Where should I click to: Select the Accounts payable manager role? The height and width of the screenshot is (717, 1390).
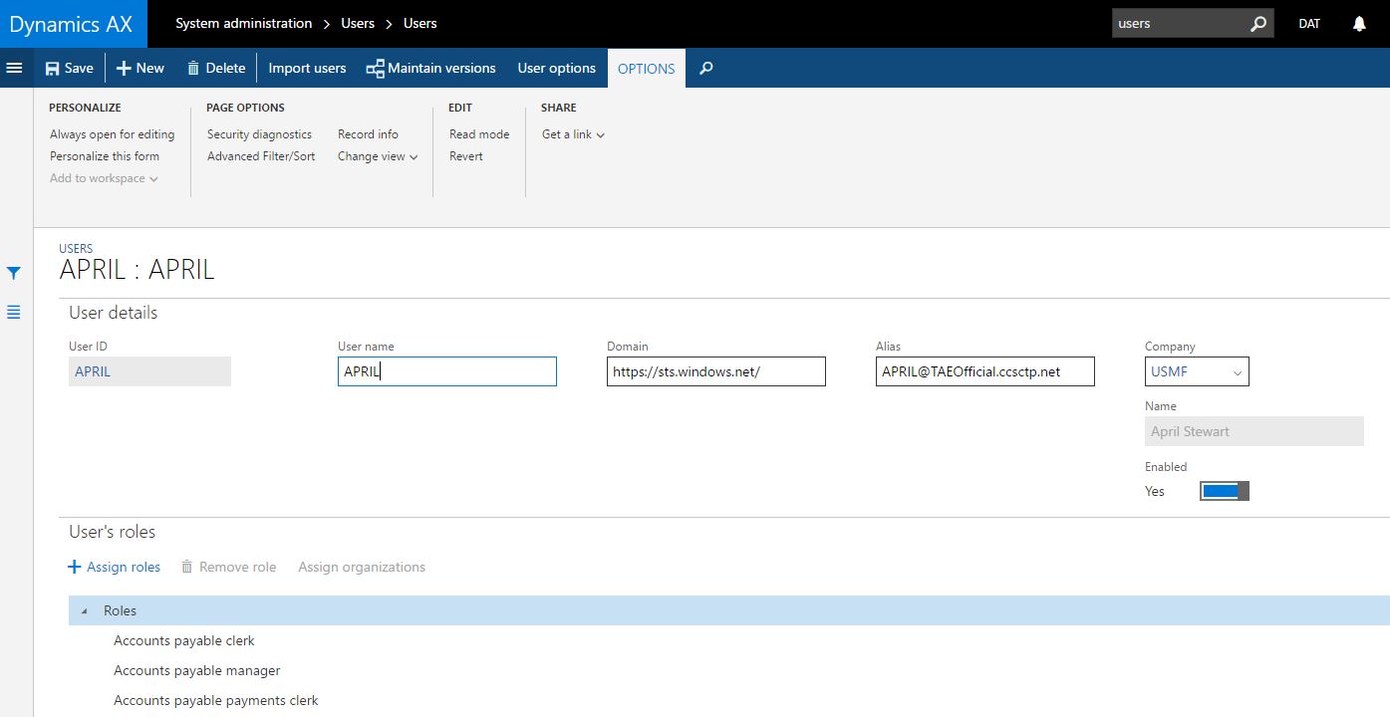pyautogui.click(x=197, y=671)
